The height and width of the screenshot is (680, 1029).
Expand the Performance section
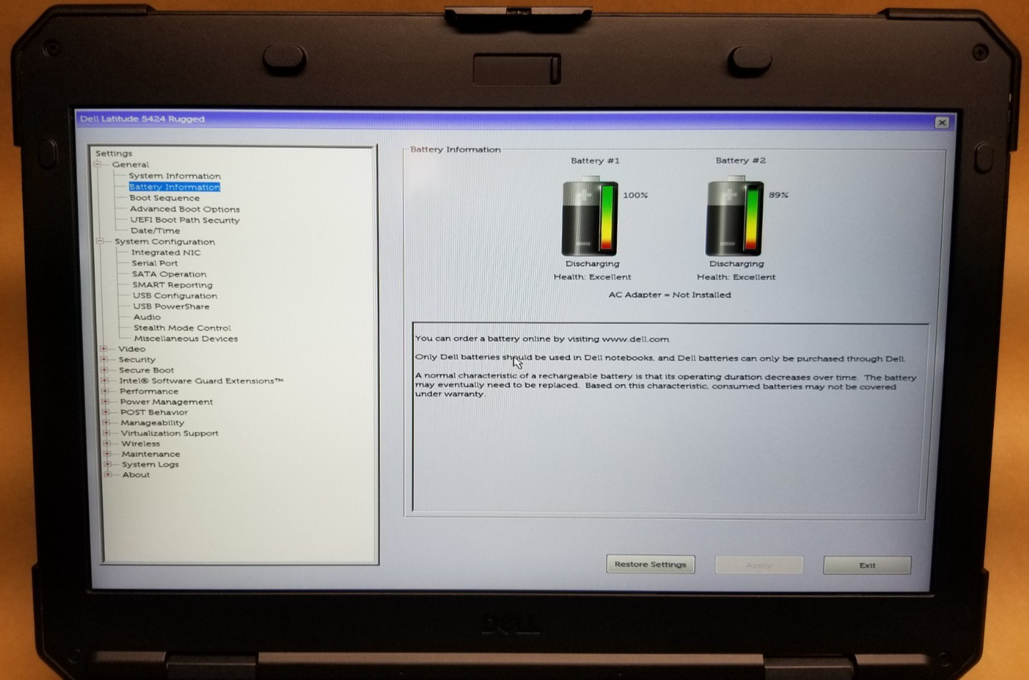[x=106, y=391]
